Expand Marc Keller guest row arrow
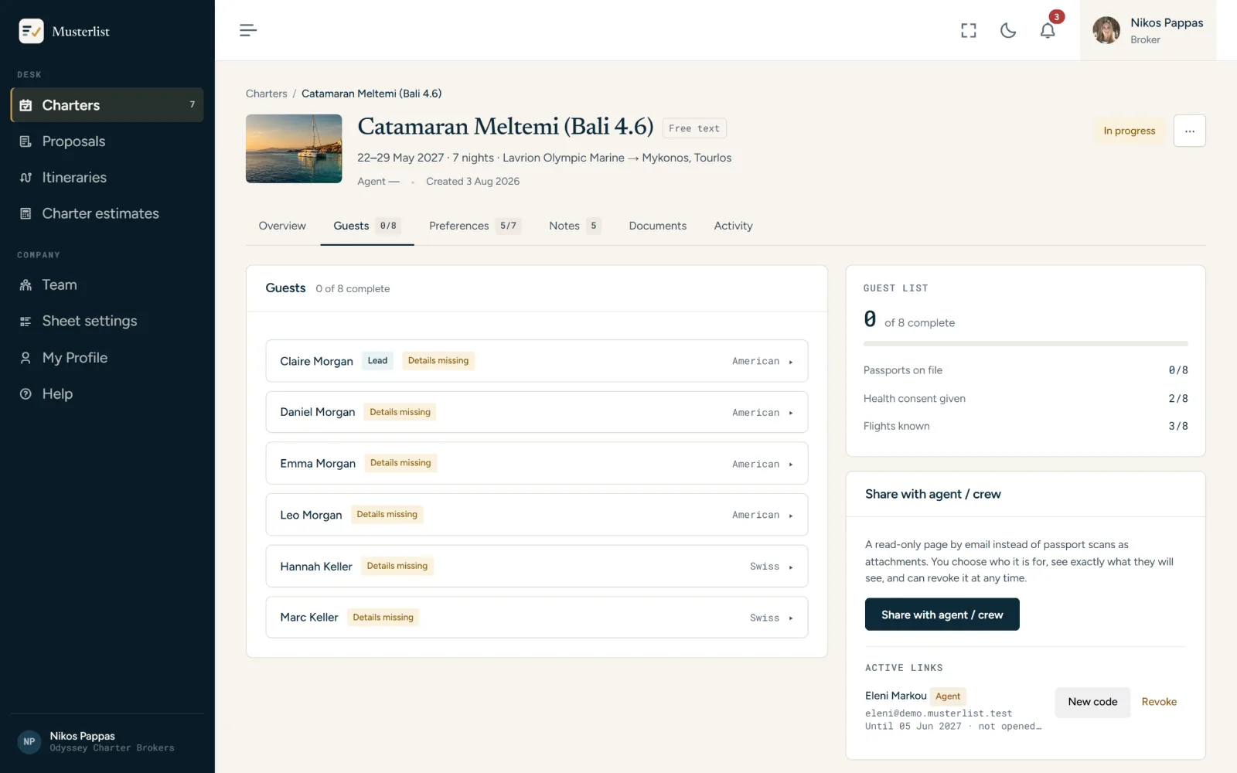This screenshot has height=773, width=1237. pyautogui.click(x=790, y=618)
